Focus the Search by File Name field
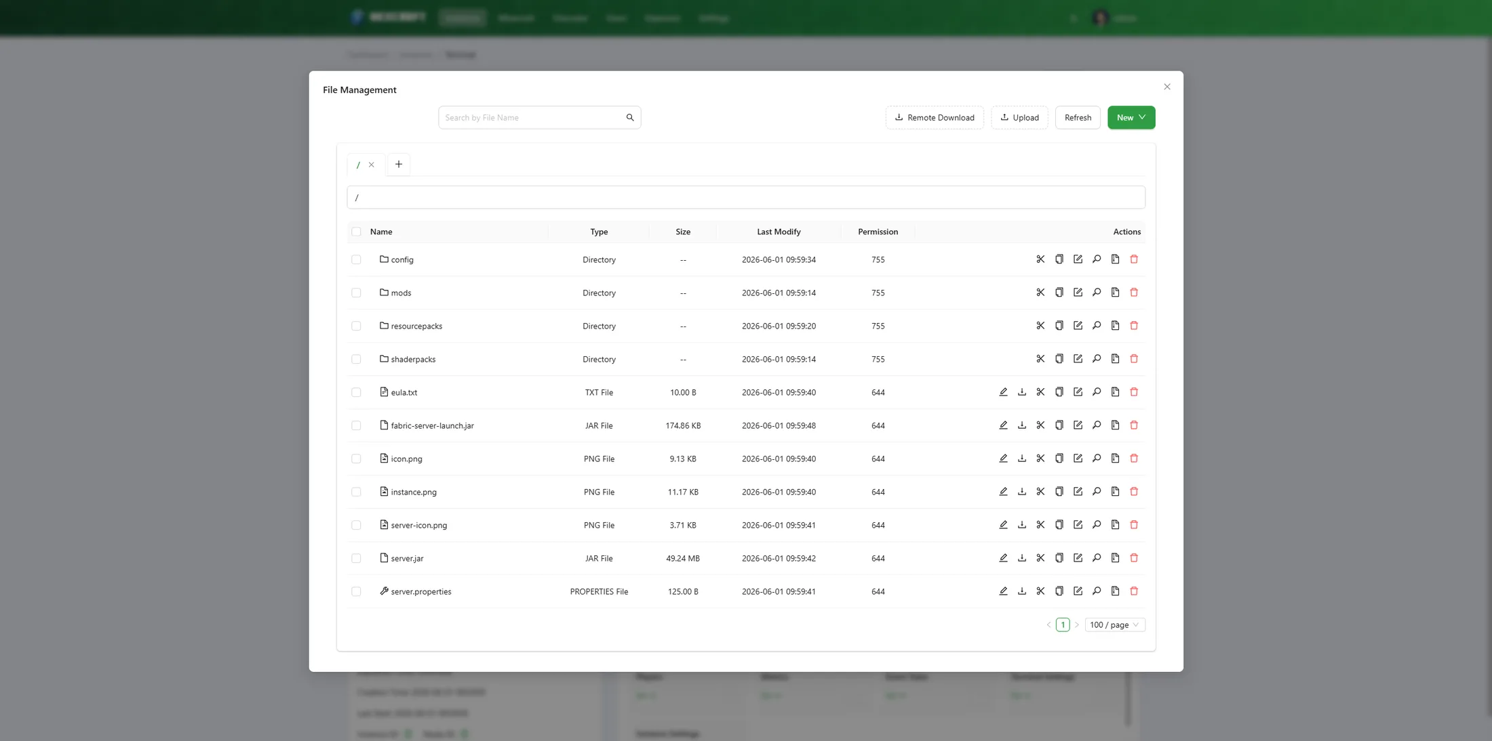Image resolution: width=1492 pixels, height=741 pixels. [x=532, y=118]
